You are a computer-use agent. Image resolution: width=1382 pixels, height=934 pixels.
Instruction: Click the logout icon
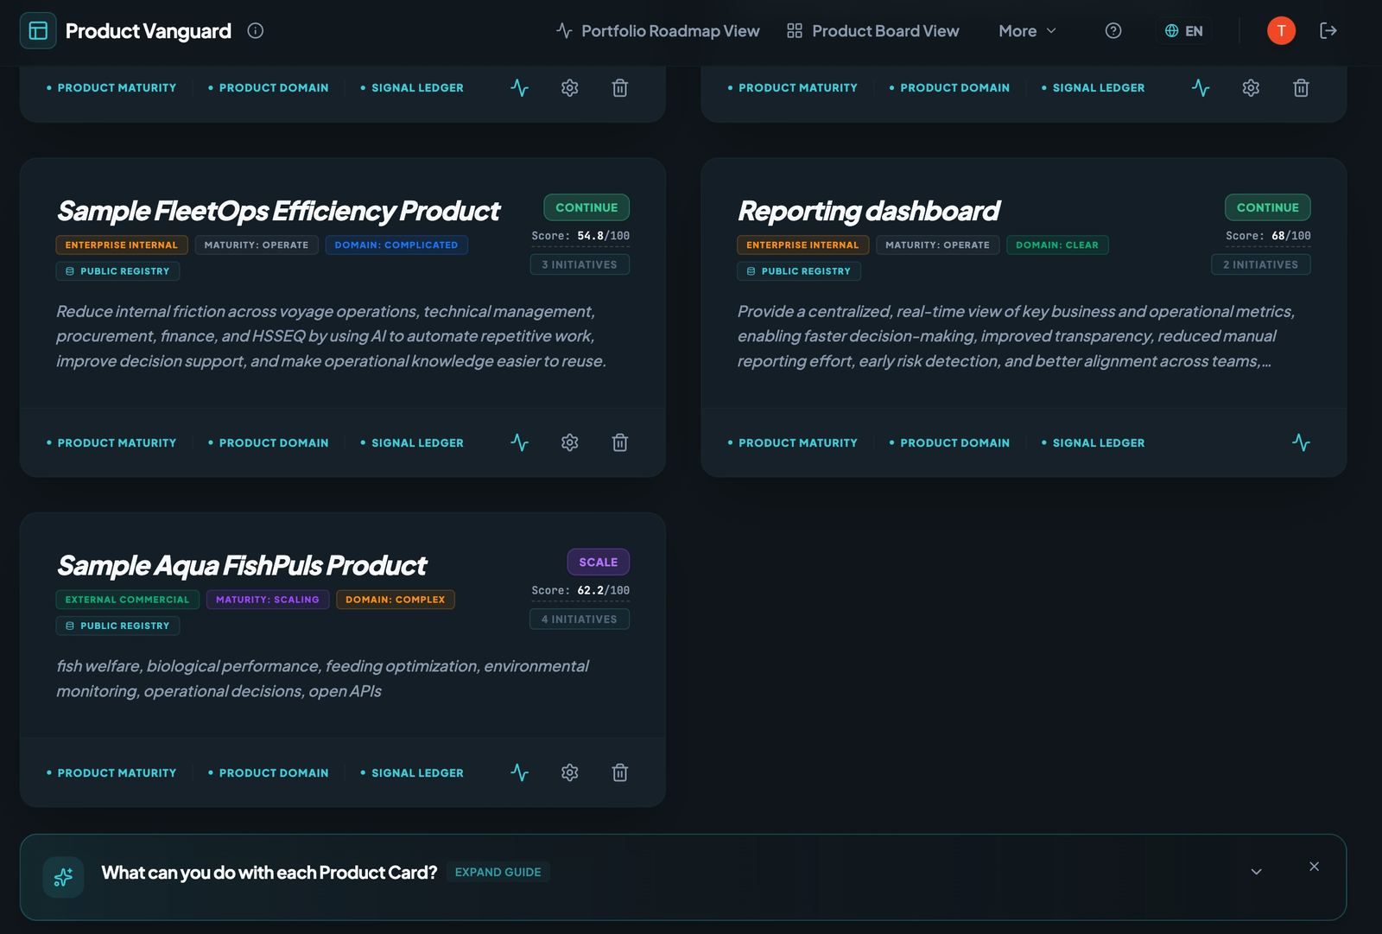click(1328, 31)
